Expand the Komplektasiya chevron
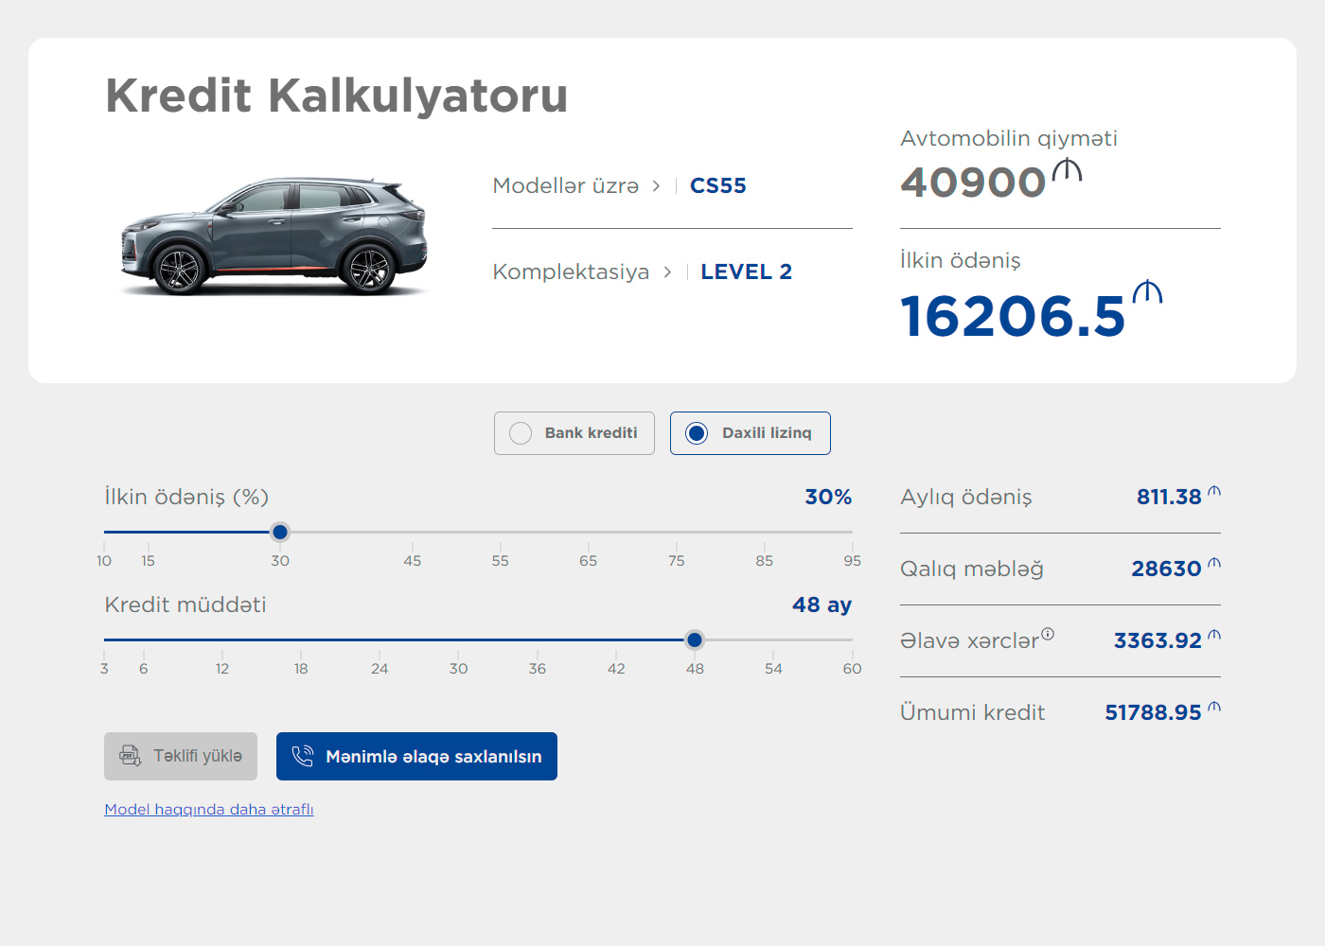 coord(667,272)
